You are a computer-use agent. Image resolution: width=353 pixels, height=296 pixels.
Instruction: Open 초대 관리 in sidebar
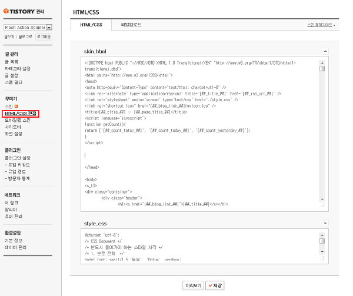(14, 217)
